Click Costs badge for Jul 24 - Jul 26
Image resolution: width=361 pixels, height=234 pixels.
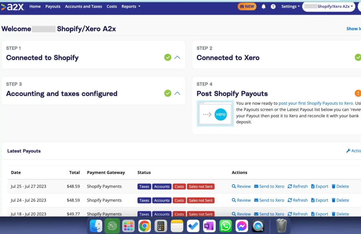click(179, 200)
